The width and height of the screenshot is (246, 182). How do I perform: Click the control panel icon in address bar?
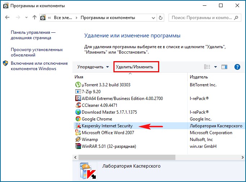pos(43,18)
